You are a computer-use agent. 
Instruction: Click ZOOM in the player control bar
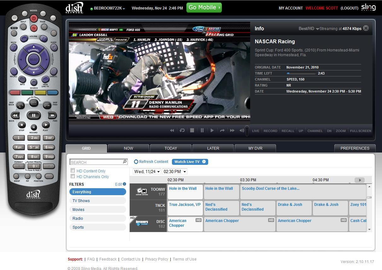tap(341, 131)
